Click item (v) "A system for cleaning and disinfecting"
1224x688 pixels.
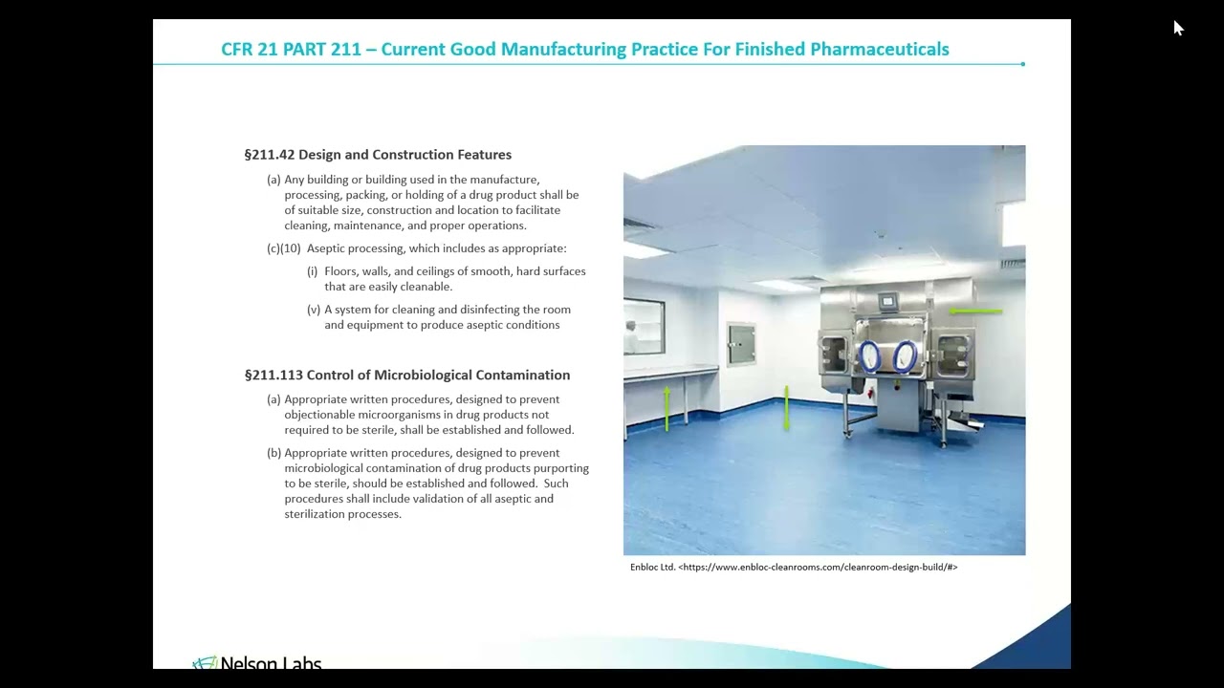click(439, 317)
